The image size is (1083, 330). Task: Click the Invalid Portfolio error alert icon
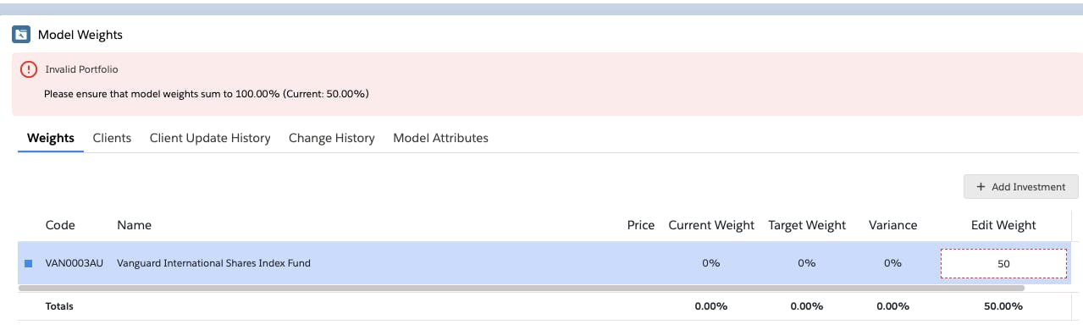coord(29,69)
